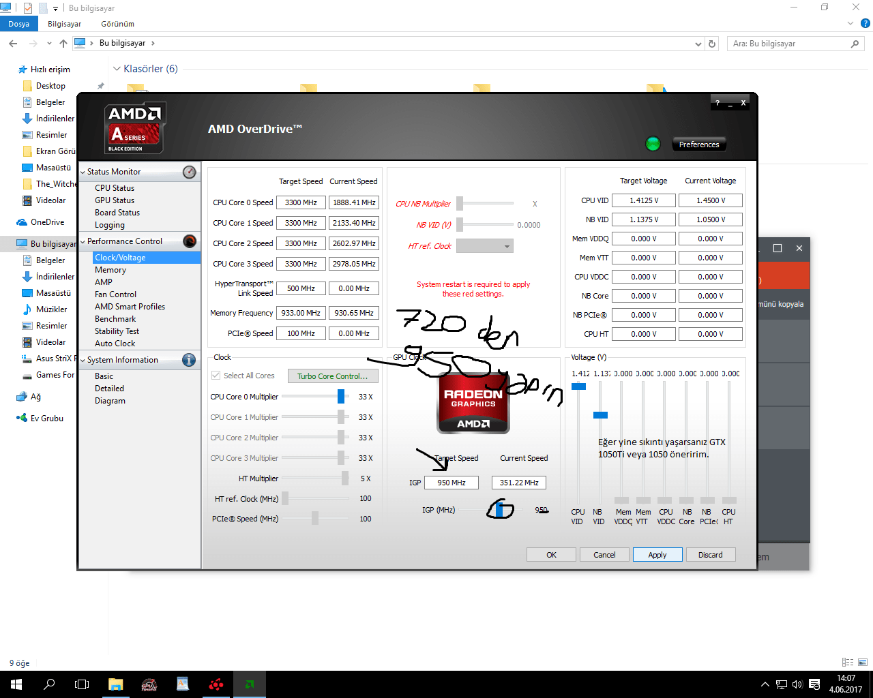
Task: Open Explorer help via the blue question icon
Action: (x=865, y=23)
